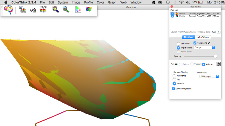Click the Creative Cloud menu bar icon
Viewport: 225px width, 126px height.
tap(160, 2)
